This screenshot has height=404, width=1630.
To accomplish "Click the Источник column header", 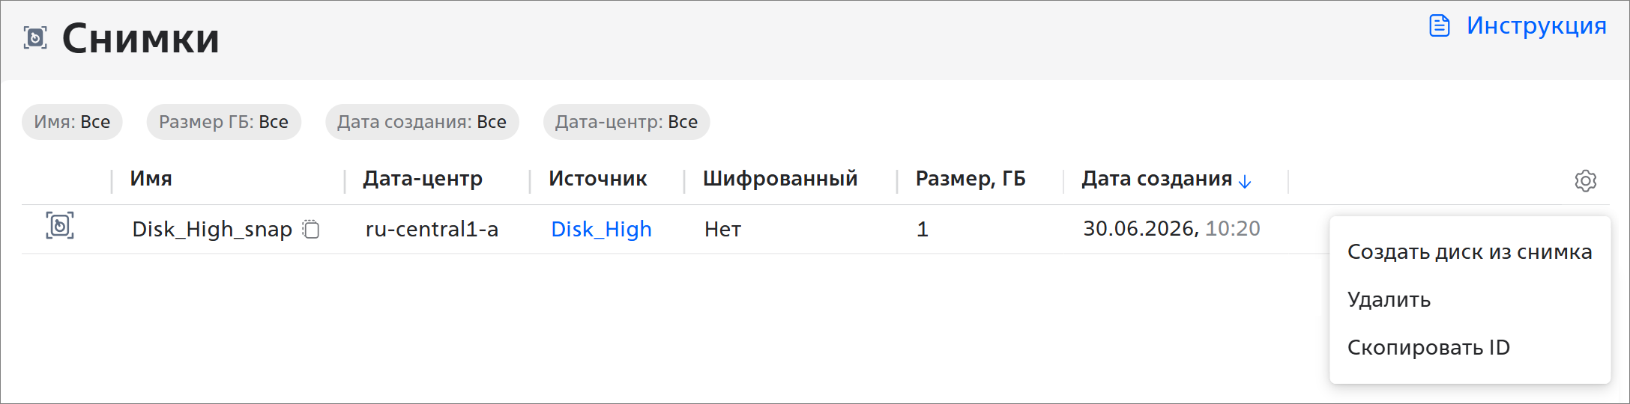I will [x=598, y=179].
